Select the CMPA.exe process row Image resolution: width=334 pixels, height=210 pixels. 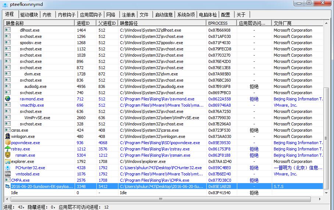coord(164,180)
